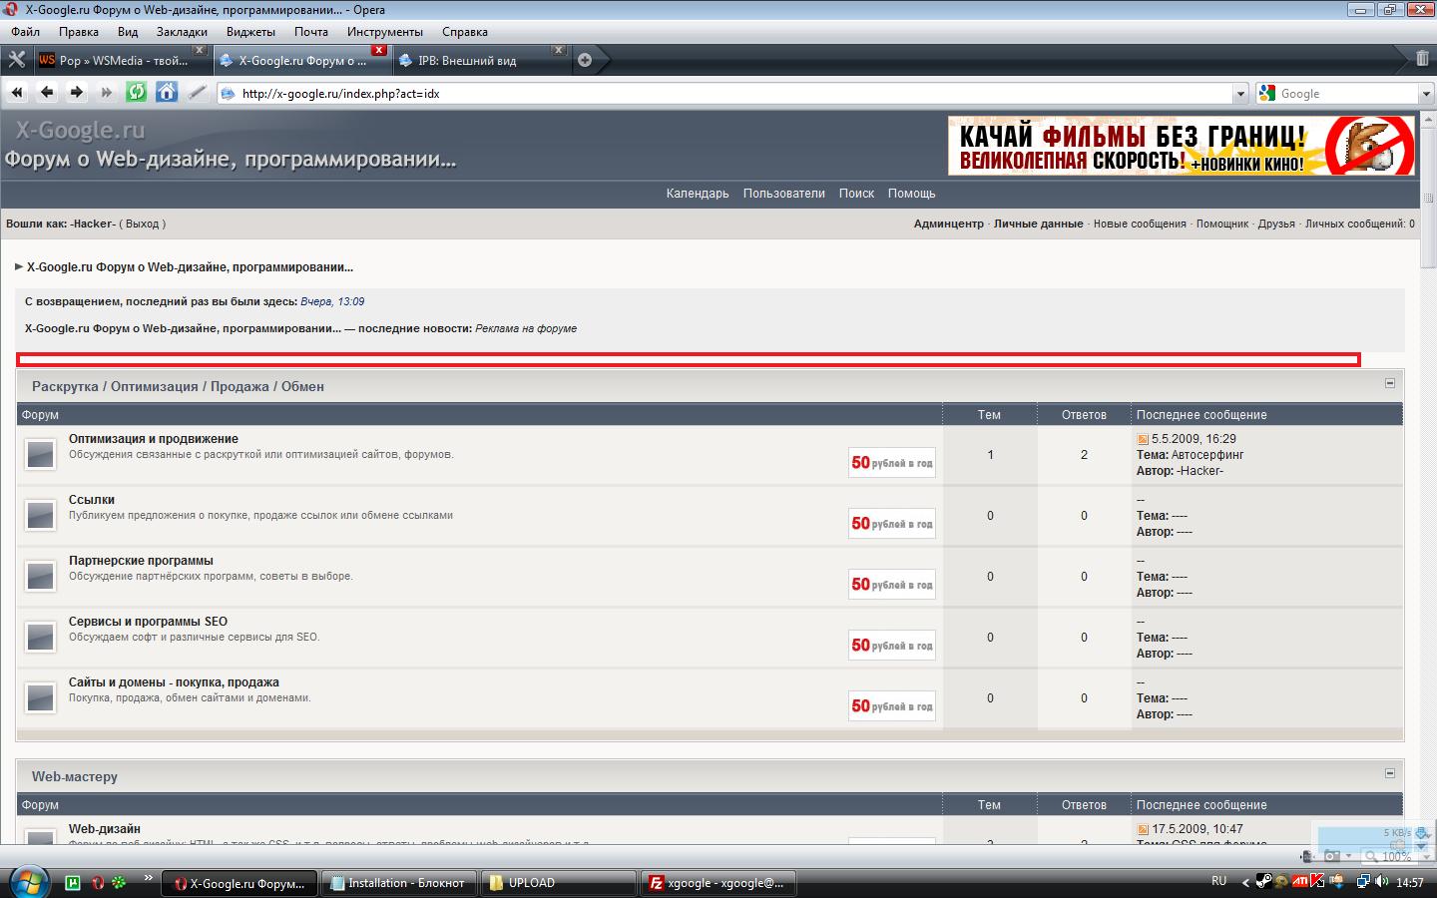This screenshot has height=898, width=1437.
Task: Click the Выход logout link
Action: pos(143,224)
